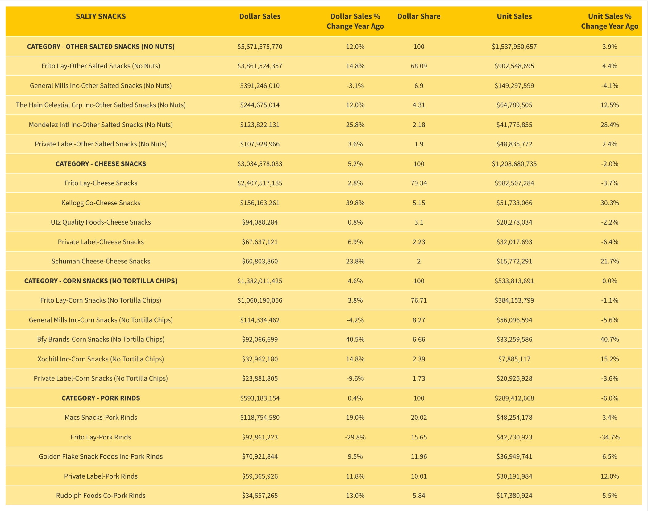Click the $244,675,014 dollar sales value
This screenshot has height=511, width=648.
(260, 105)
